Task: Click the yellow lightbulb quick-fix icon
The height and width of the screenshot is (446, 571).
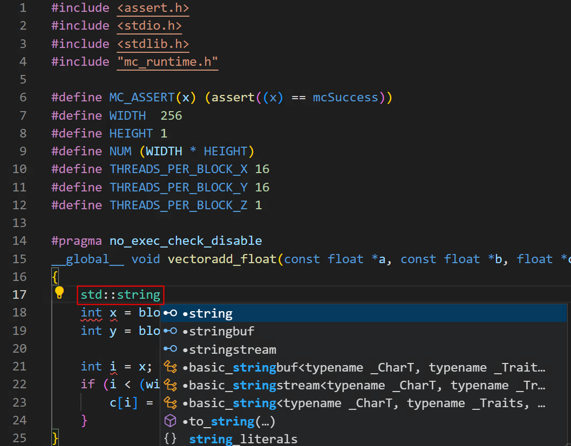Action: [59, 293]
